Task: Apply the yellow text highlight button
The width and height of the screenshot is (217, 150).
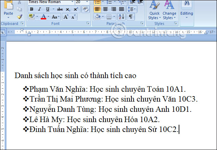Action: [x=32, y=17]
